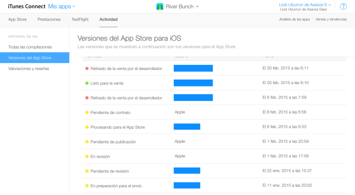Click 'Pendiente de contrato' status text
The width and height of the screenshot is (355, 195).
[110, 112]
